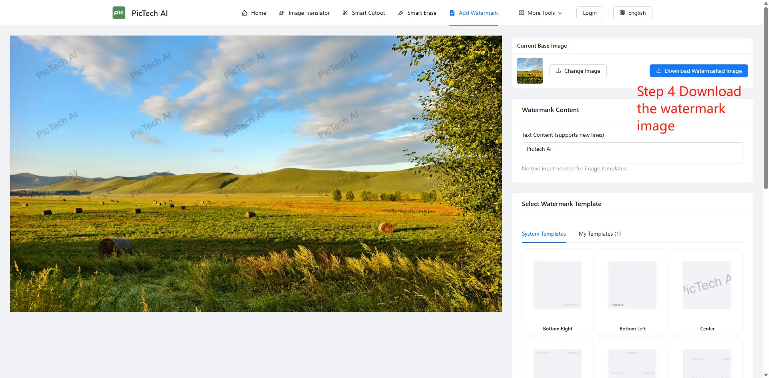Select the Center watermark template
This screenshot has width=769, height=378.
[x=707, y=292]
